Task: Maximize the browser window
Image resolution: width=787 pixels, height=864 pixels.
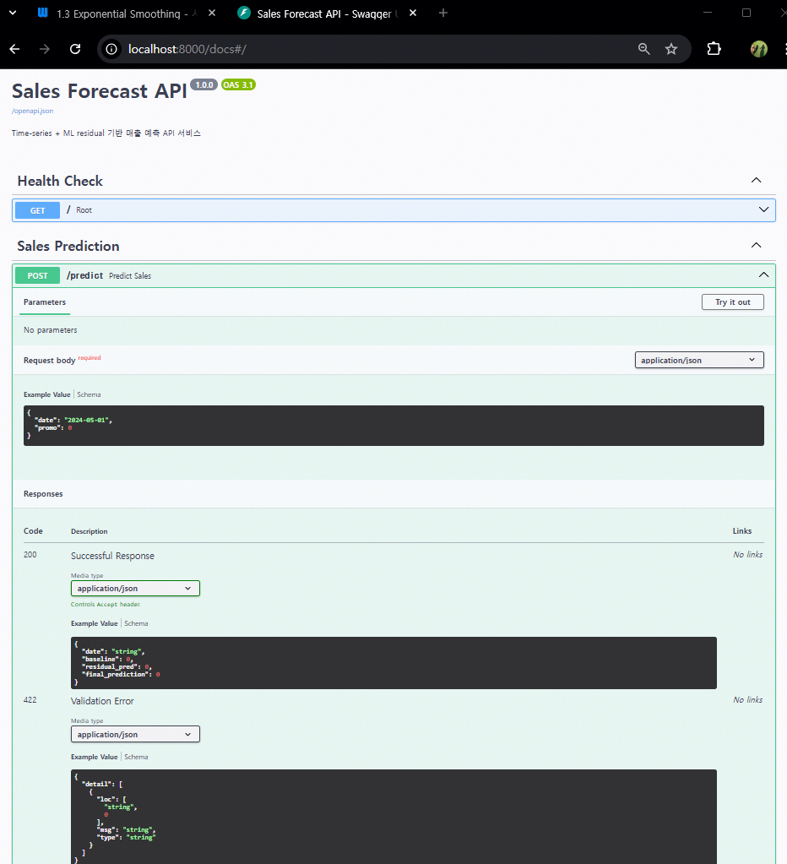Action: (x=746, y=13)
